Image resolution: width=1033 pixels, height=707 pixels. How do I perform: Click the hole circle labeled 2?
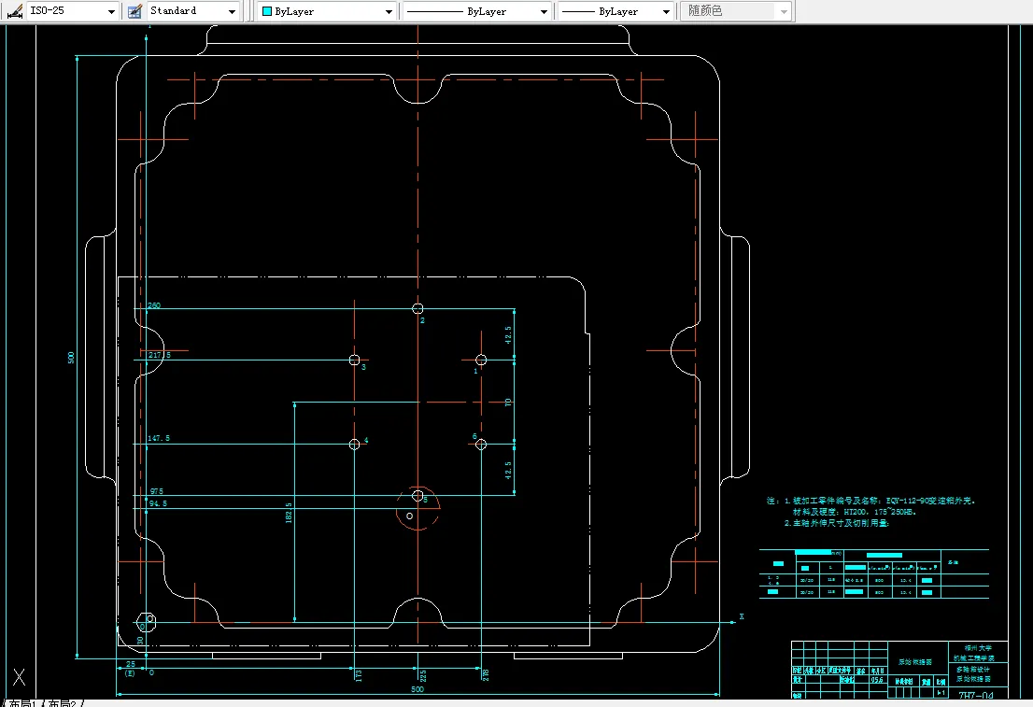417,308
